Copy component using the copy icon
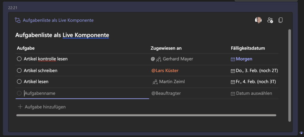The height and width of the screenshot is (137, 304). click(280, 20)
